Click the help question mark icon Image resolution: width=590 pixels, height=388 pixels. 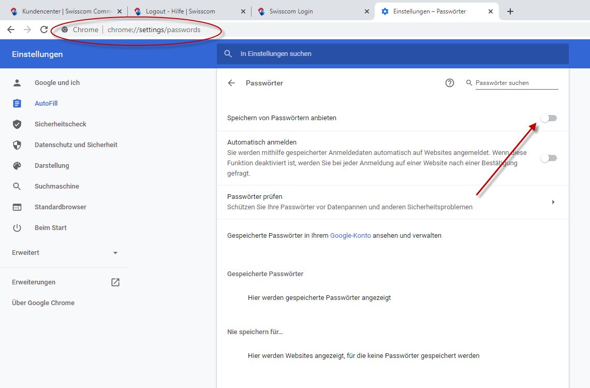click(x=450, y=83)
